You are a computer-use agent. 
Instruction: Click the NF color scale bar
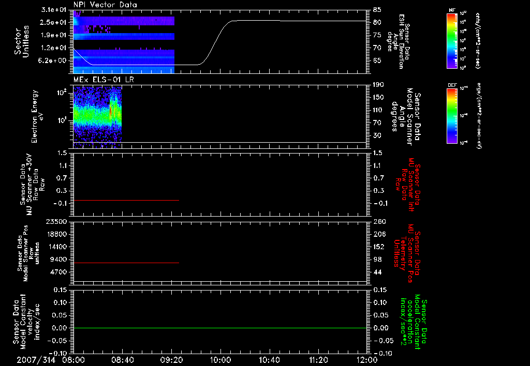pos(452,41)
